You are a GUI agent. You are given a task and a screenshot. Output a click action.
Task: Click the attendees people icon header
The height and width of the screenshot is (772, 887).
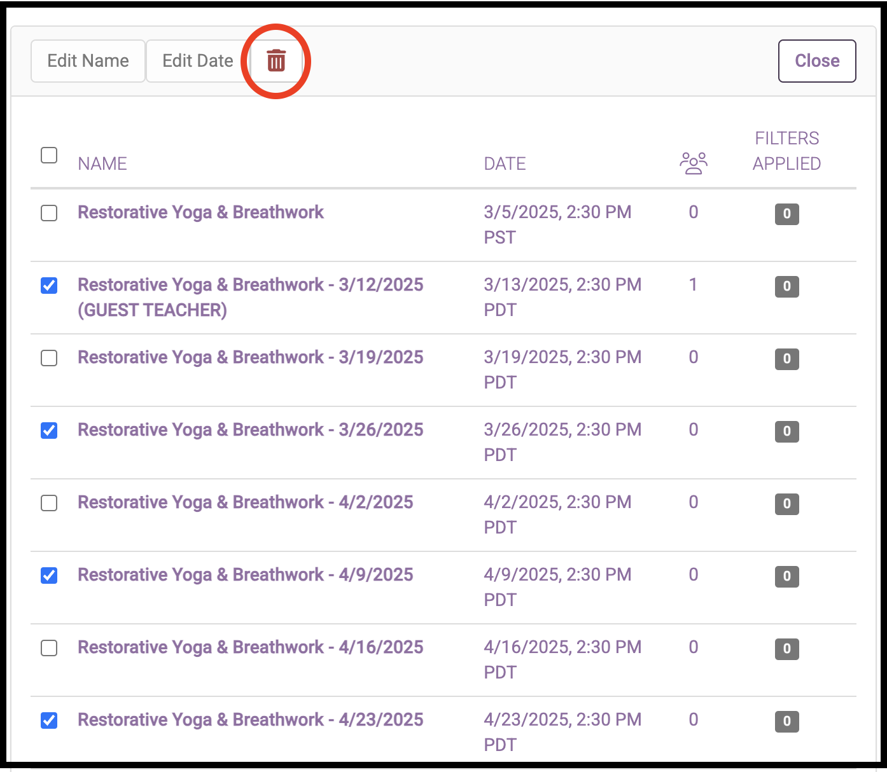[693, 163]
